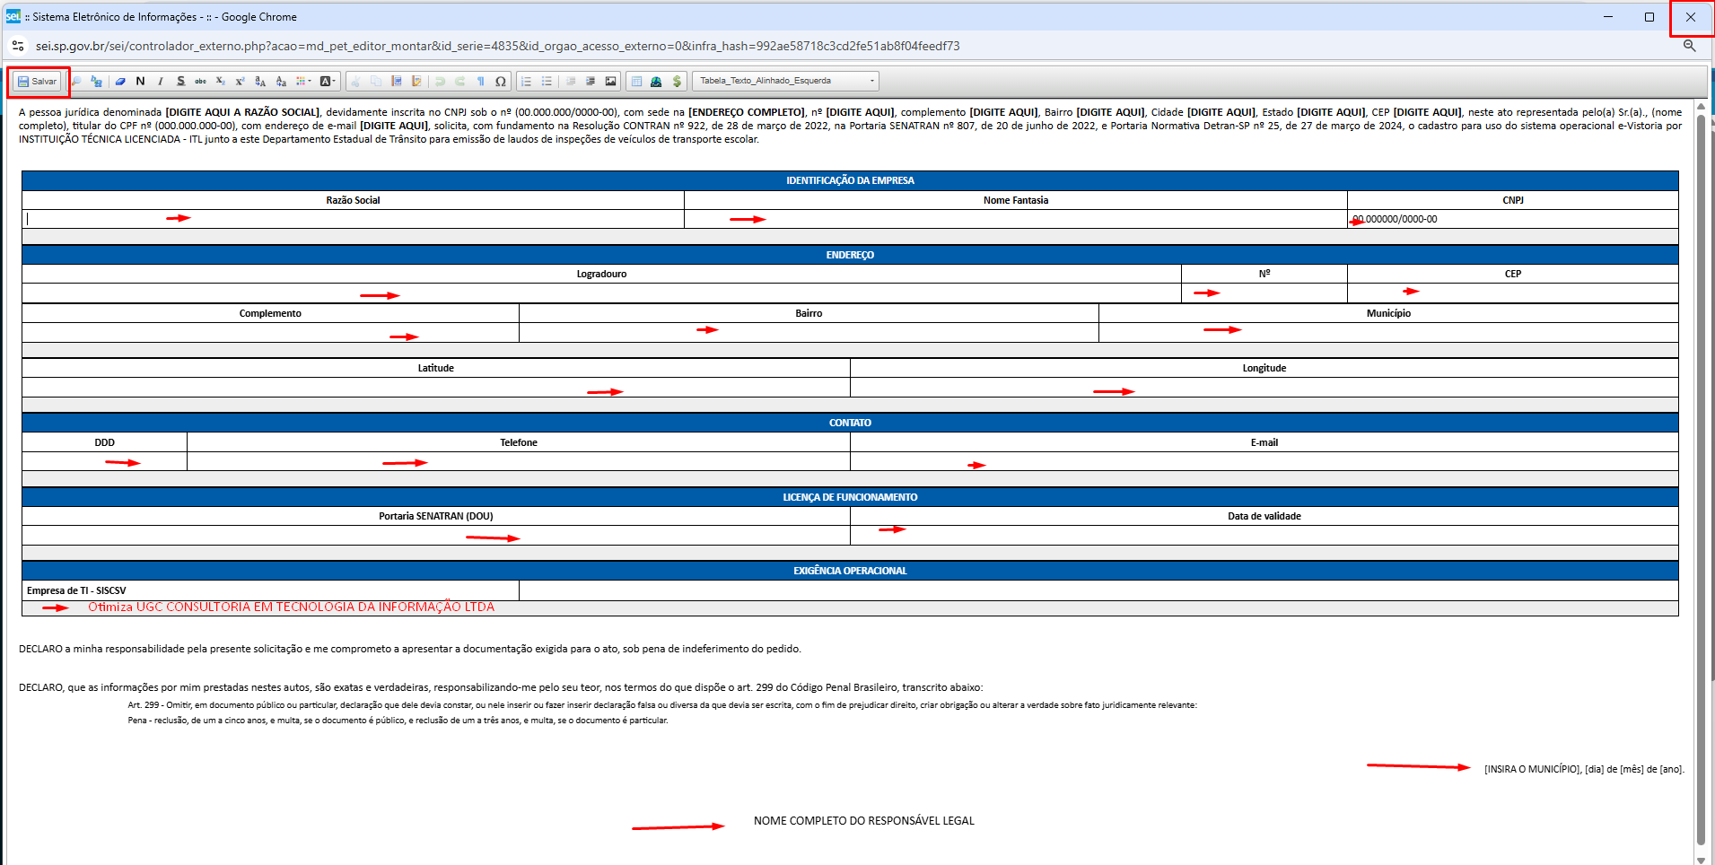Open the find (magnifier) tool in toolbar

click(x=76, y=82)
